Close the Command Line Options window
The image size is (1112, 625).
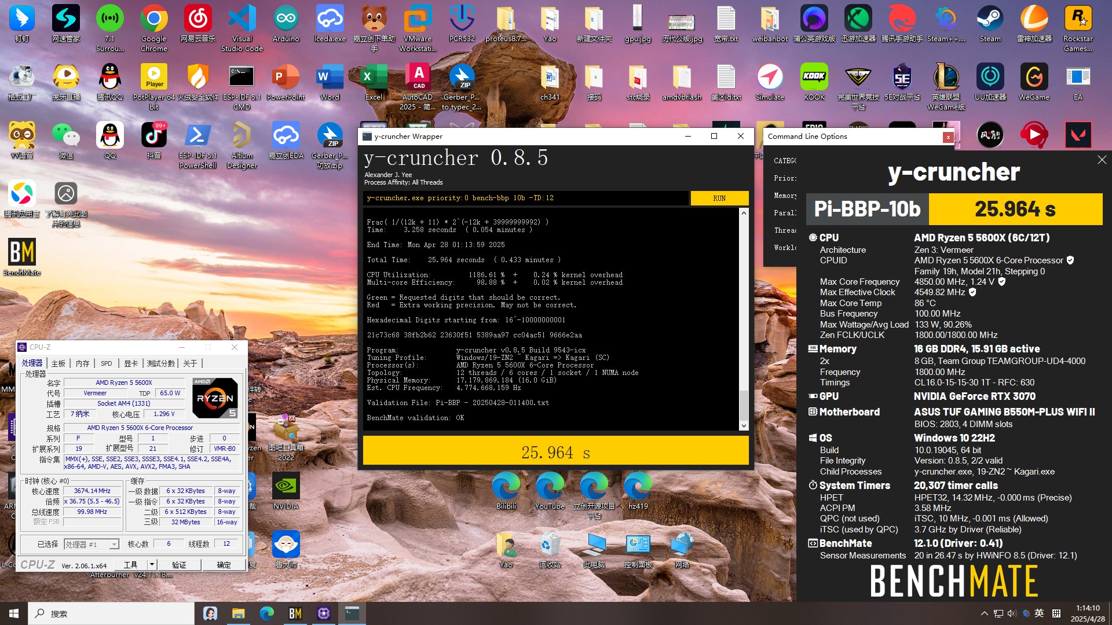(x=948, y=137)
